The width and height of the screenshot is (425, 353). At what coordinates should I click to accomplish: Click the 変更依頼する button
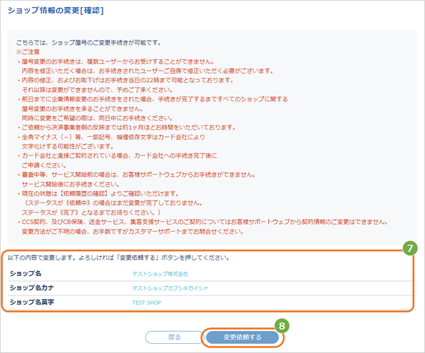[243, 337]
